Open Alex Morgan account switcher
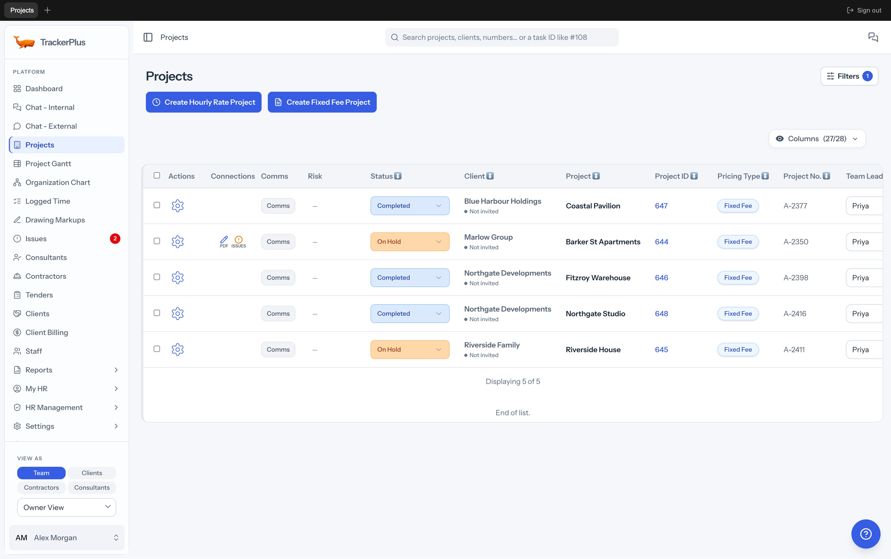This screenshot has height=559, width=891. pyautogui.click(x=66, y=537)
